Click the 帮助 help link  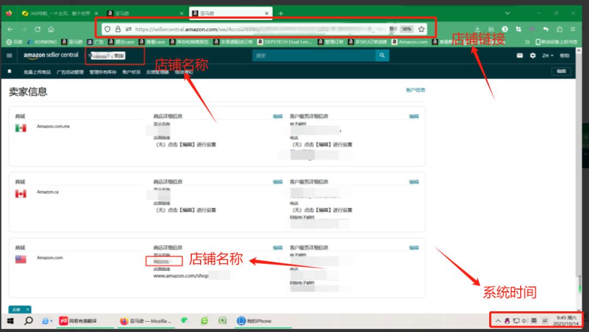point(564,56)
